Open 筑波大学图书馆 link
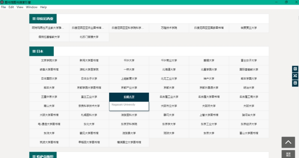Screen dimensions: 299x158 (x=49, y=142)
